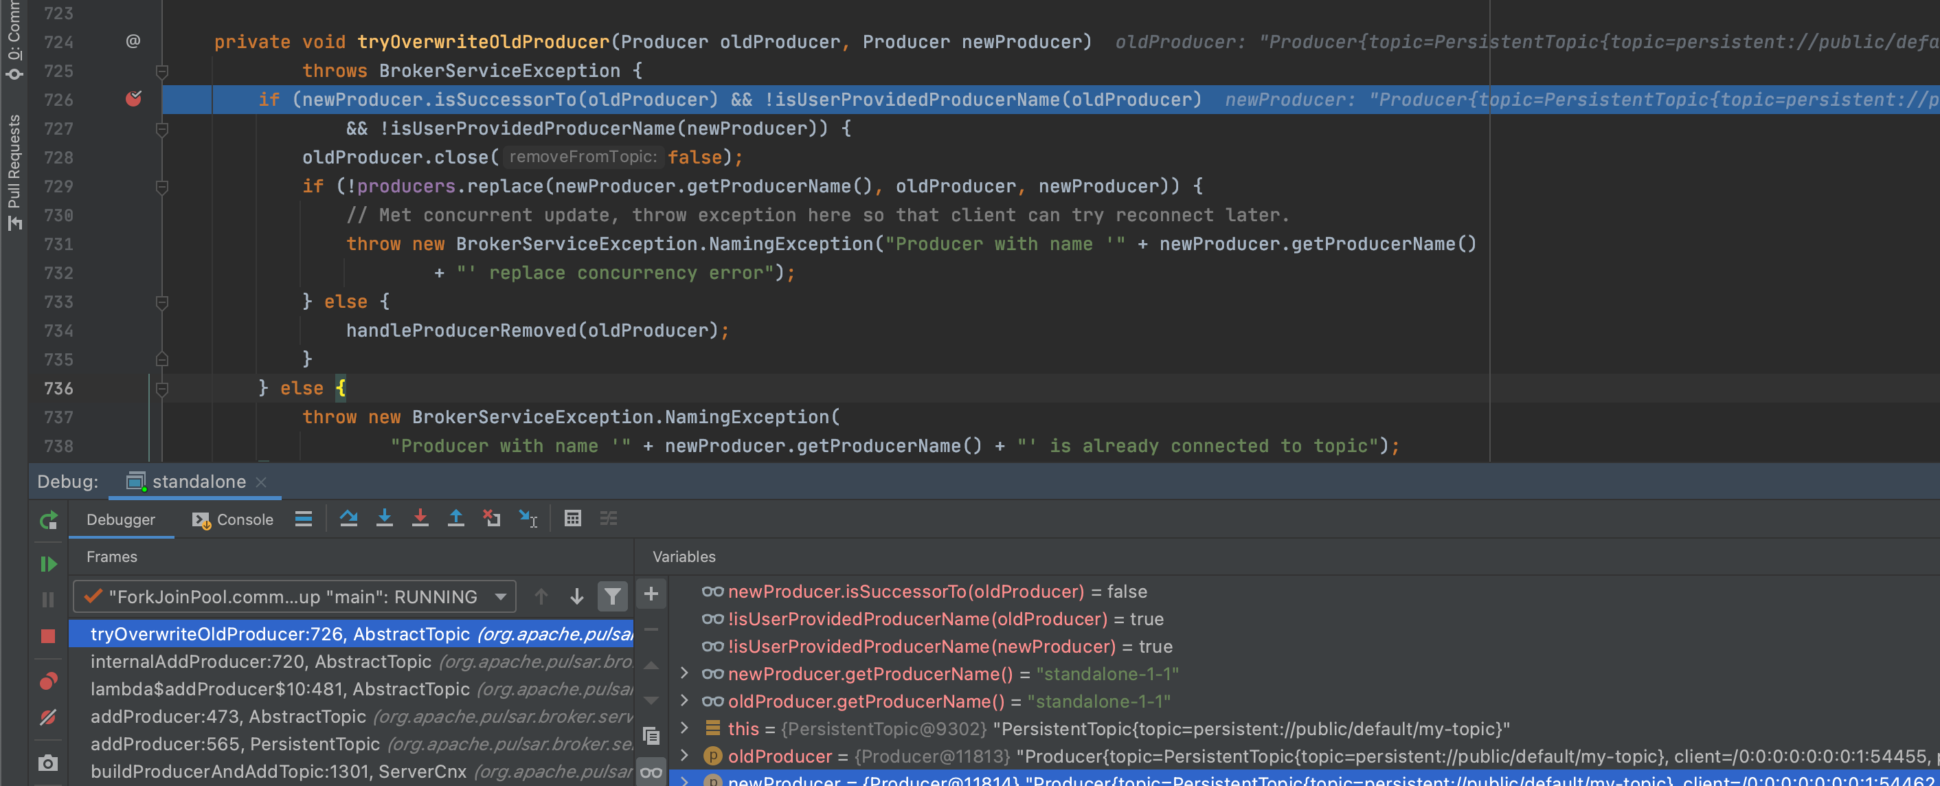Expand the this PersistentTopic variable
This screenshot has height=786, width=1940.
tap(685, 728)
